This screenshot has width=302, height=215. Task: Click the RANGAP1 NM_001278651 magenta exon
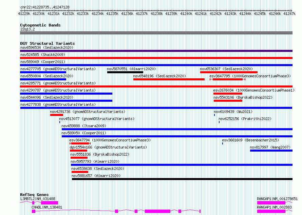(271, 203)
